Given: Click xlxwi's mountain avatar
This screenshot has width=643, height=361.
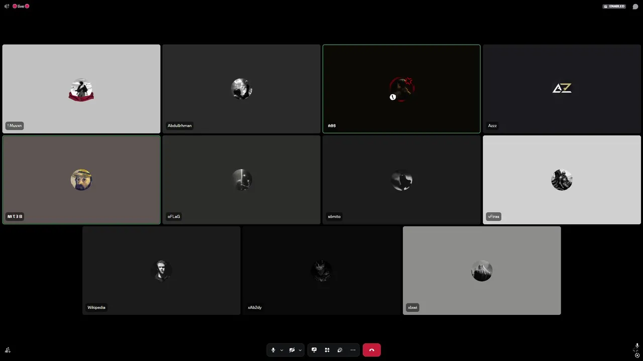Looking at the screenshot, I should pos(482,271).
